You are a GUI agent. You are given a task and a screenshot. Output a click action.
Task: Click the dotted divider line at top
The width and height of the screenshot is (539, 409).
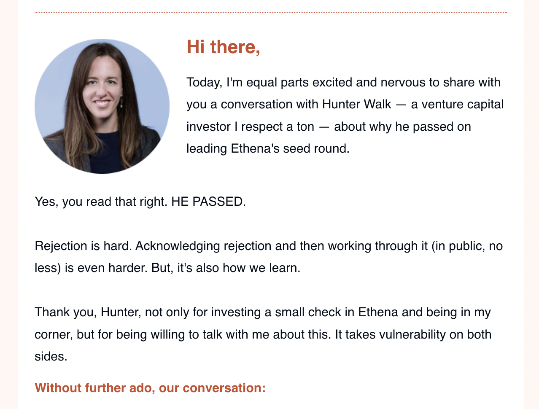pos(270,12)
